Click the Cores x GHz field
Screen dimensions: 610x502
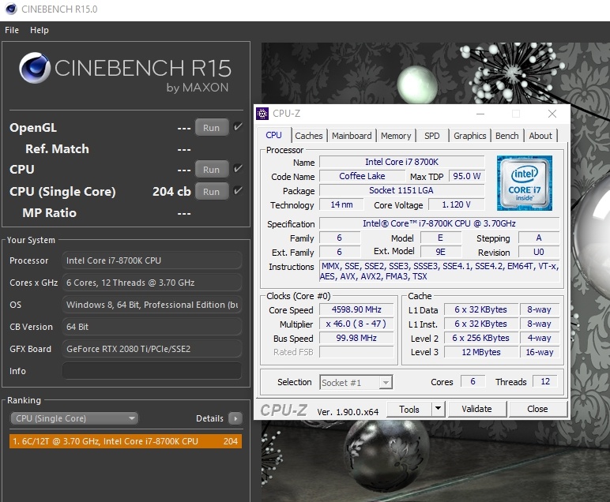152,283
